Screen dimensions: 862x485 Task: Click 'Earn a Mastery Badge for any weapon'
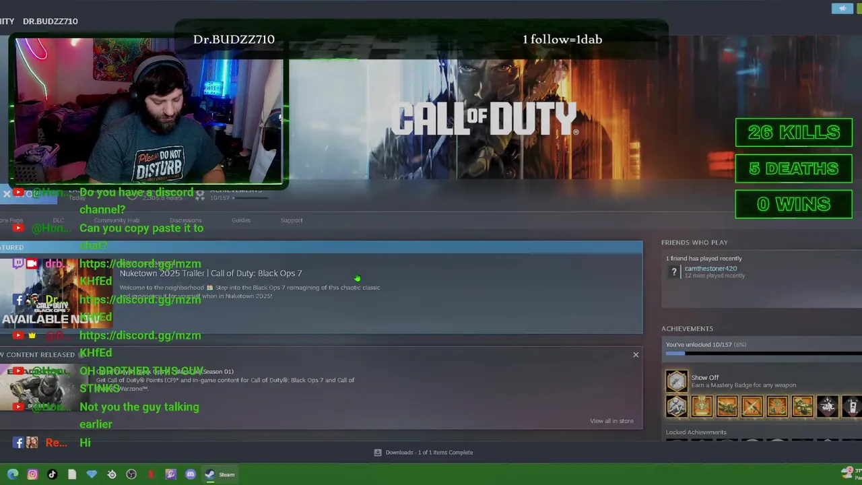tap(743, 385)
